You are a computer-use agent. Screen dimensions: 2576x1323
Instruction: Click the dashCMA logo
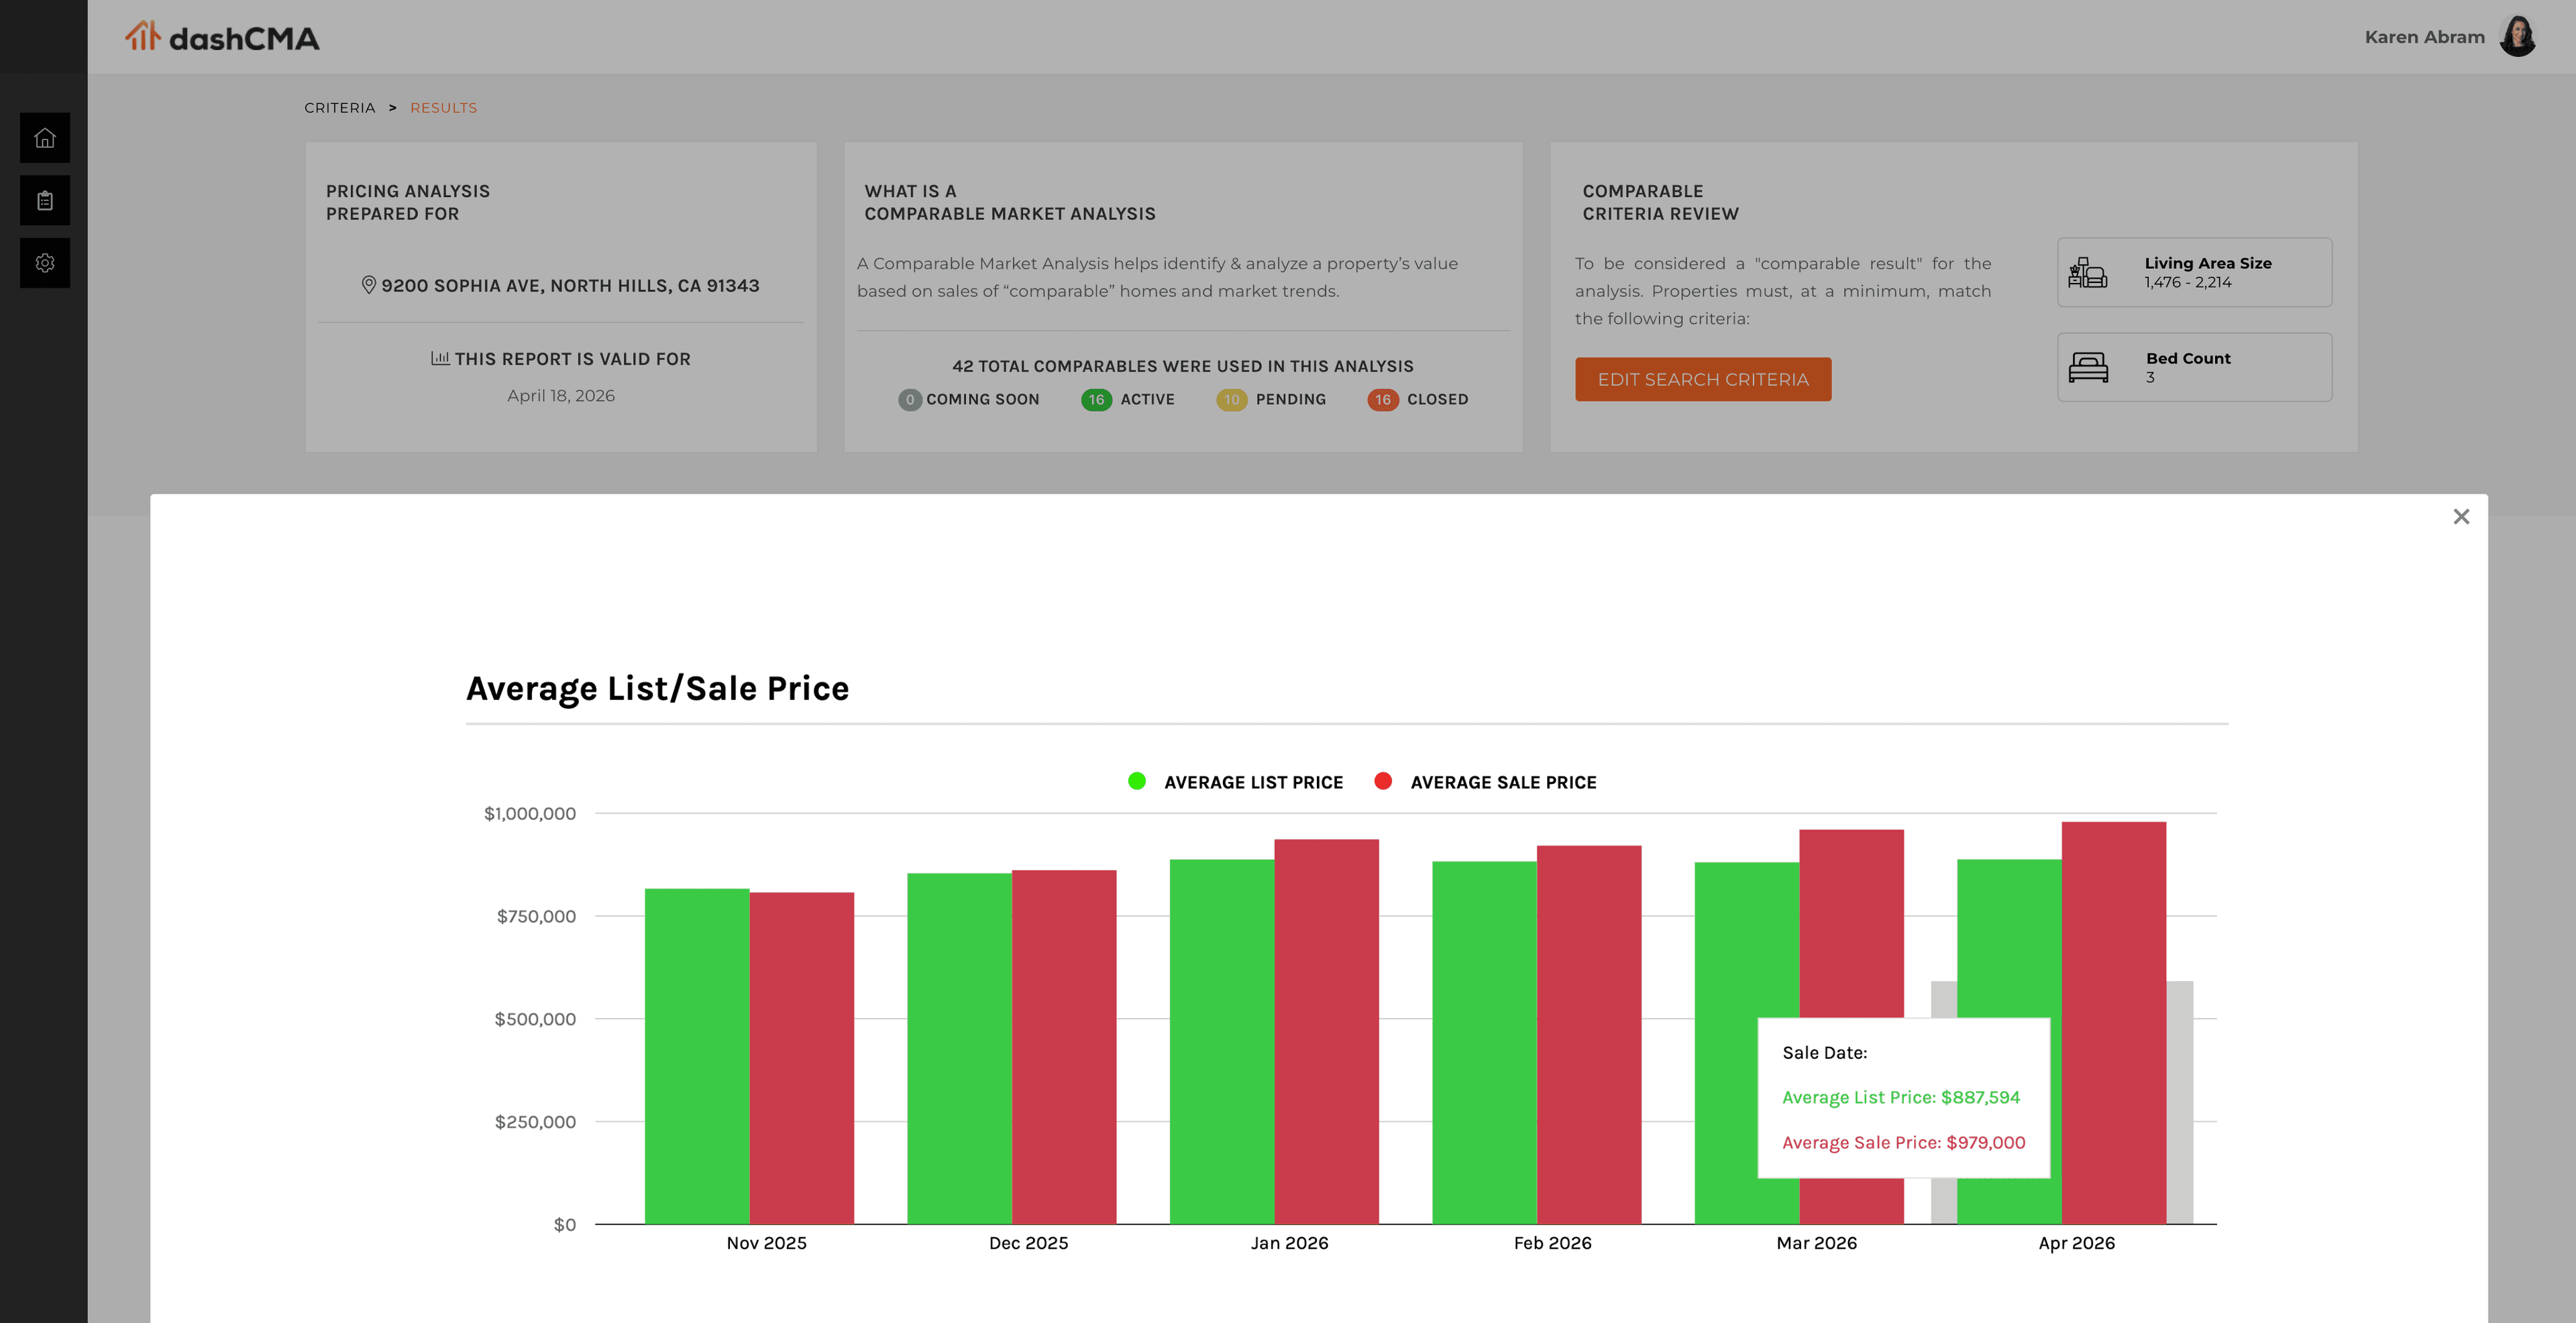coord(222,37)
